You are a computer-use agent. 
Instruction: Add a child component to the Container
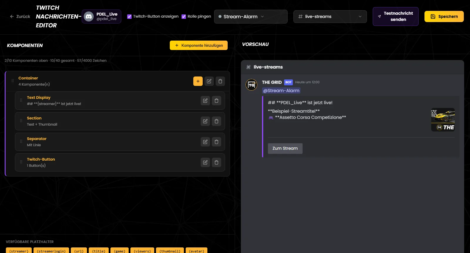198,81
